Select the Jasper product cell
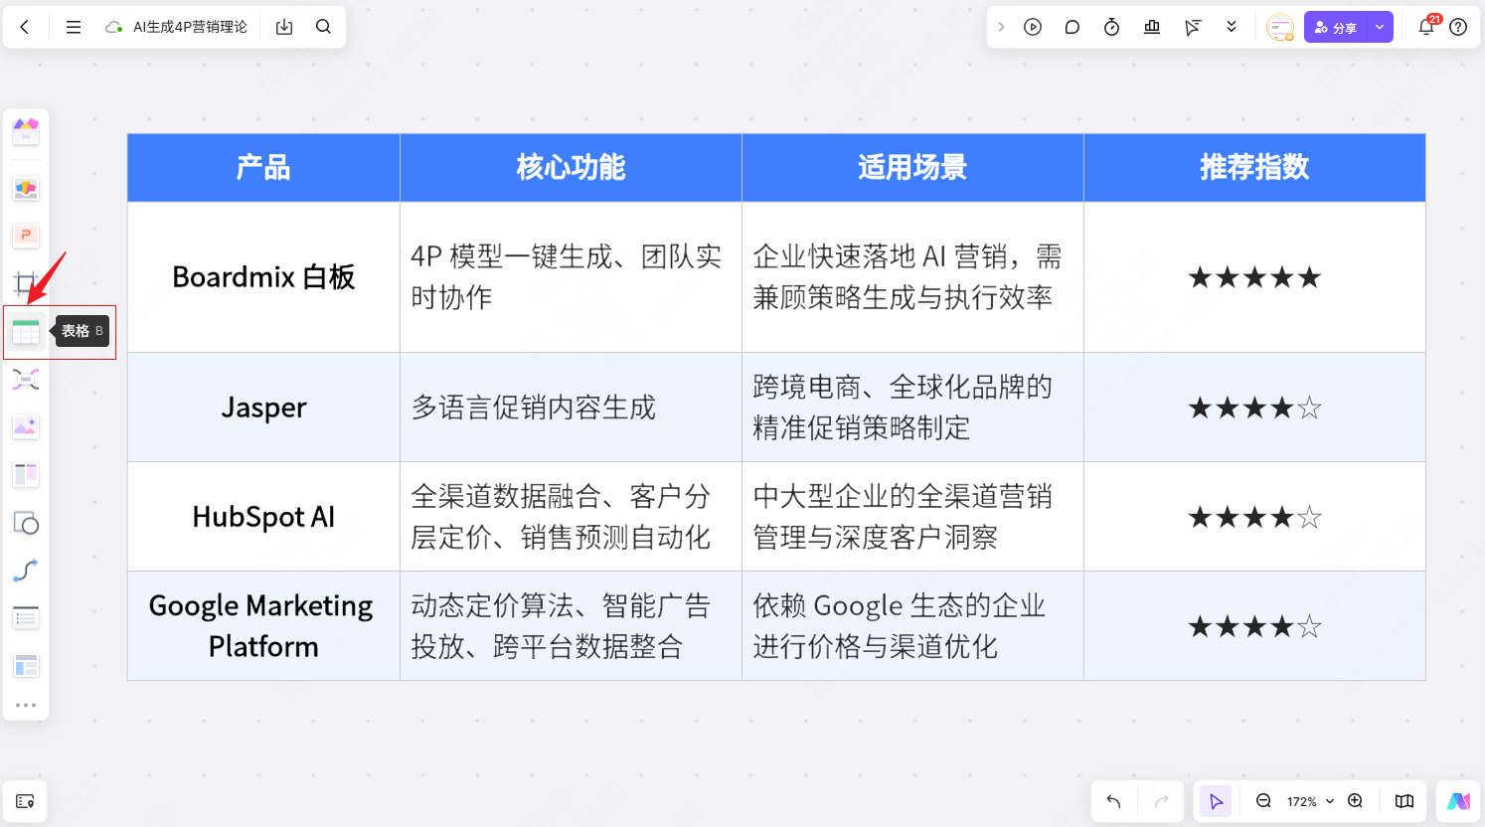The height and width of the screenshot is (827, 1485). (263, 408)
